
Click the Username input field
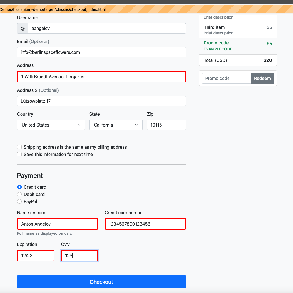tap(107, 28)
